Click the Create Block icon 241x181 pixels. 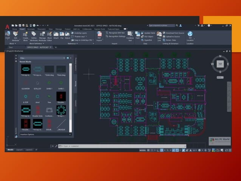[x=26, y=35]
